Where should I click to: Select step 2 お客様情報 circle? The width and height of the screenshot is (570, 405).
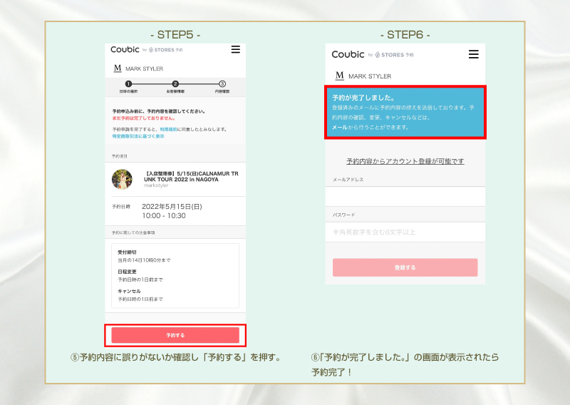pyautogui.click(x=175, y=84)
